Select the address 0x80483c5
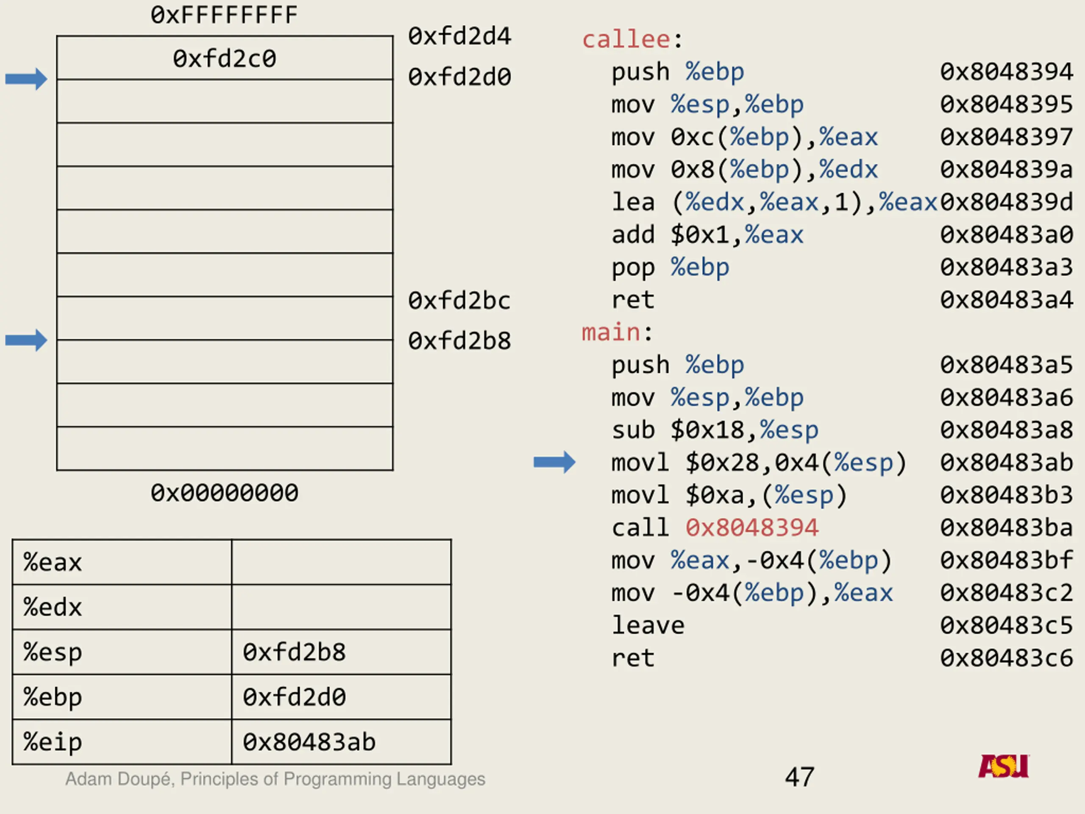Screen dimensions: 1085x814 [1006, 625]
